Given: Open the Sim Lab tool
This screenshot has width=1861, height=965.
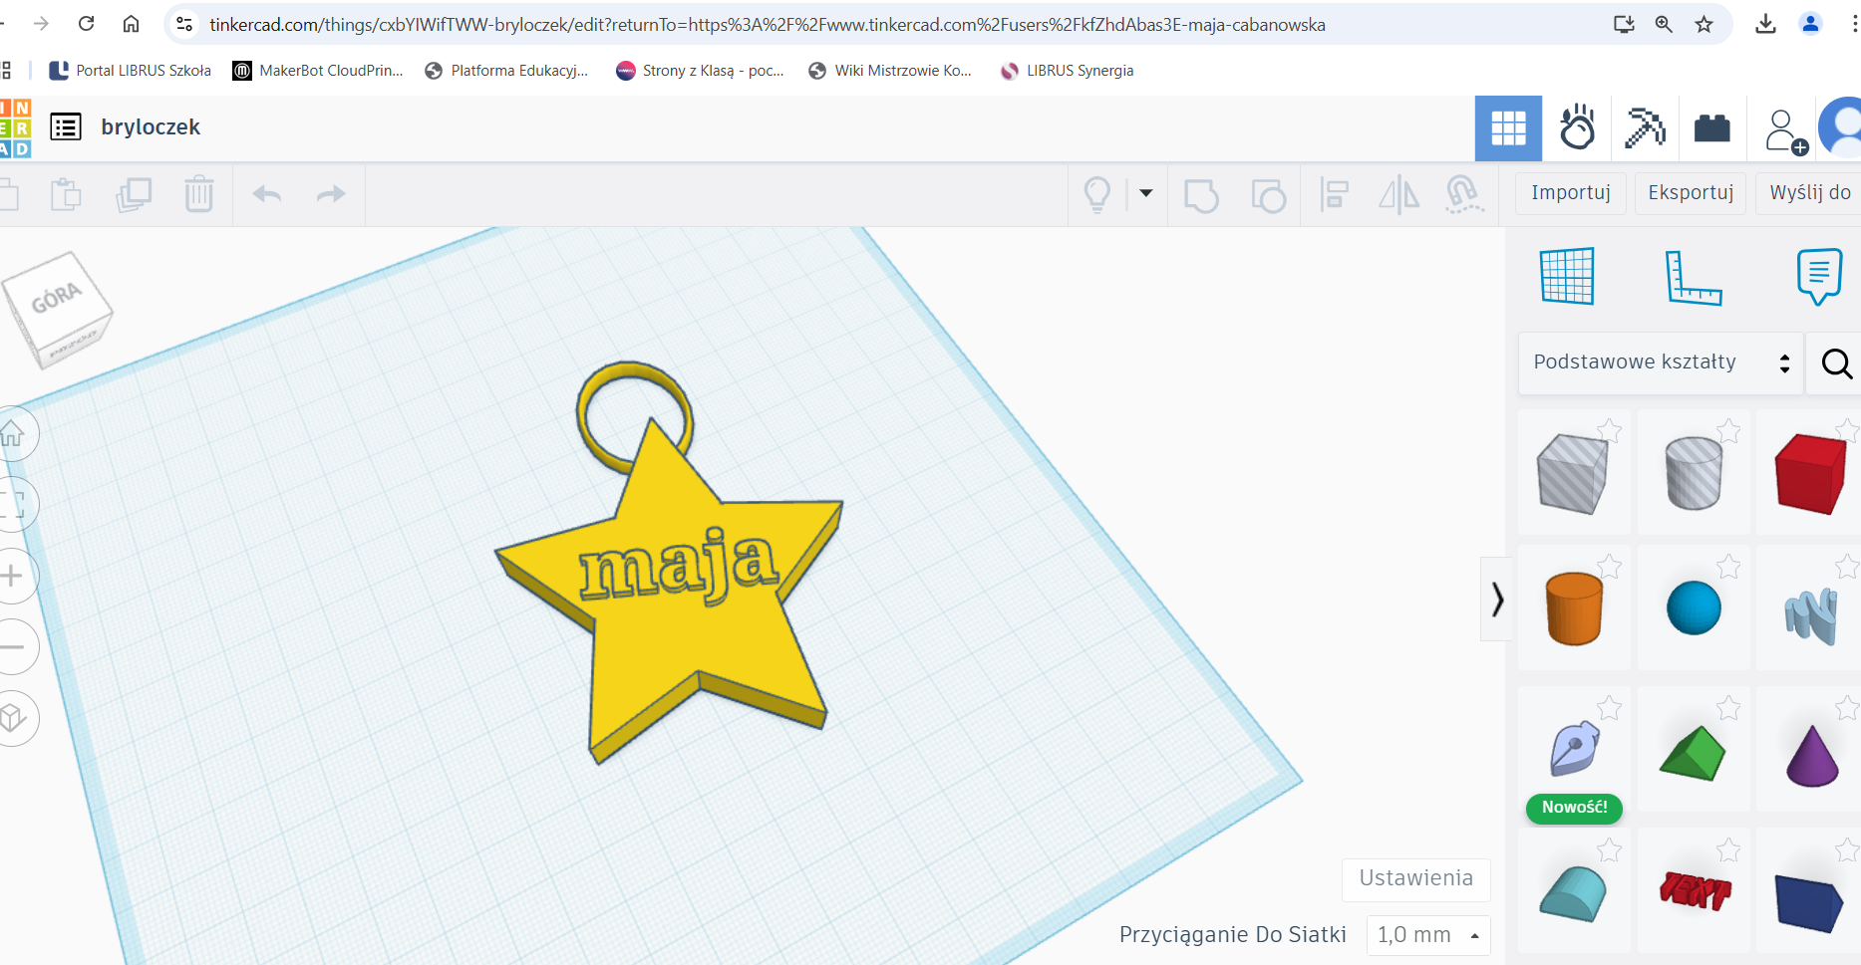Looking at the screenshot, I should tap(1577, 128).
